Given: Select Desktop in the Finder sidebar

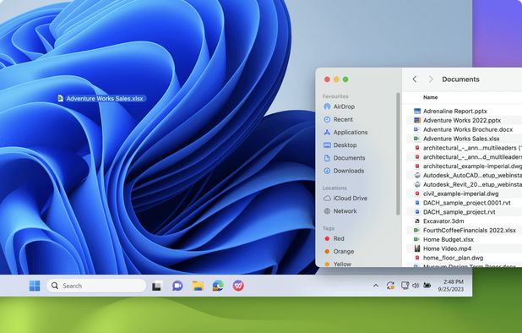Looking at the screenshot, I should [340, 145].
